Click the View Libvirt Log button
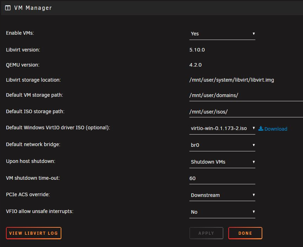This screenshot has height=247, width=303. point(34,233)
